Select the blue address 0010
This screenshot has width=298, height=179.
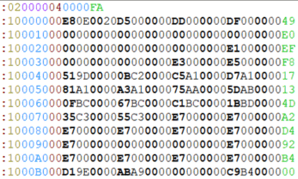pos(35,35)
